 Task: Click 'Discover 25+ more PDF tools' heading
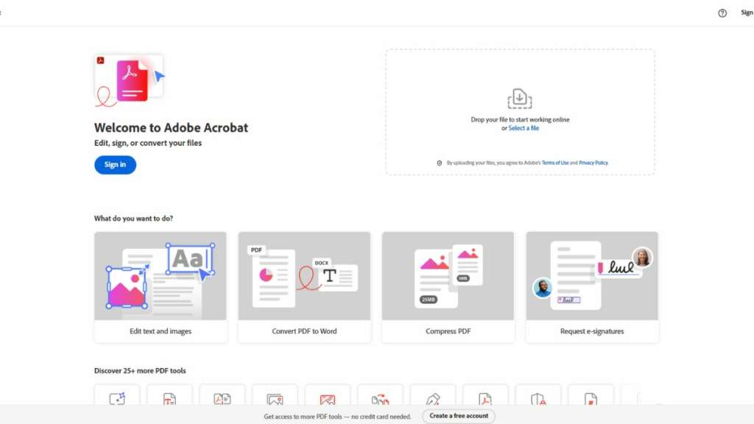coord(140,371)
